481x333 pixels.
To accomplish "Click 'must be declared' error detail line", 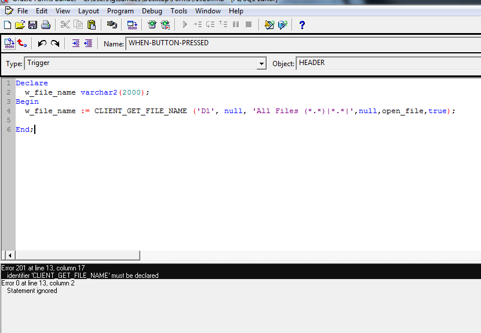I will tap(83, 276).
